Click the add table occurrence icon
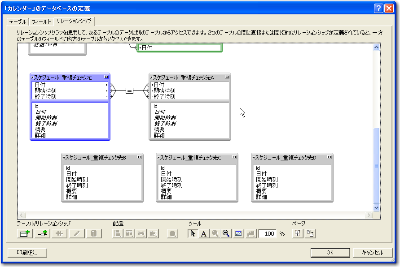The image size is (400, 267). coord(24,233)
